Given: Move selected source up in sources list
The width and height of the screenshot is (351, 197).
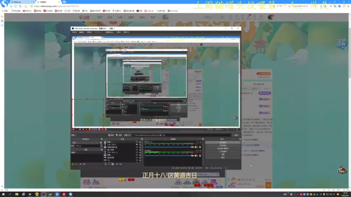Looking at the screenshot, I should pos(117,164).
